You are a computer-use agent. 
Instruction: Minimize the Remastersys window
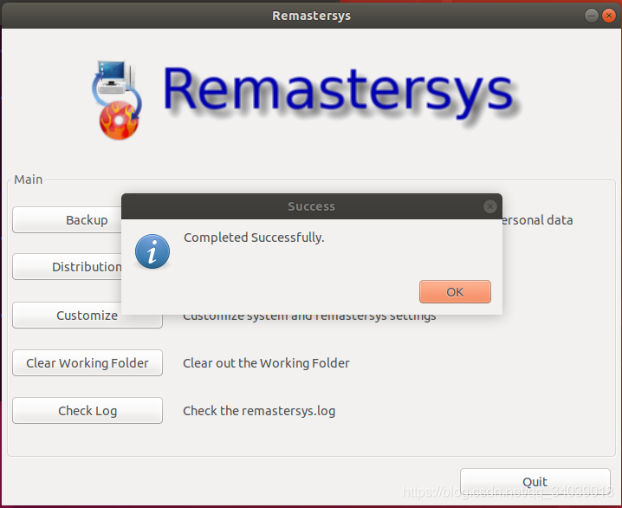[591, 16]
